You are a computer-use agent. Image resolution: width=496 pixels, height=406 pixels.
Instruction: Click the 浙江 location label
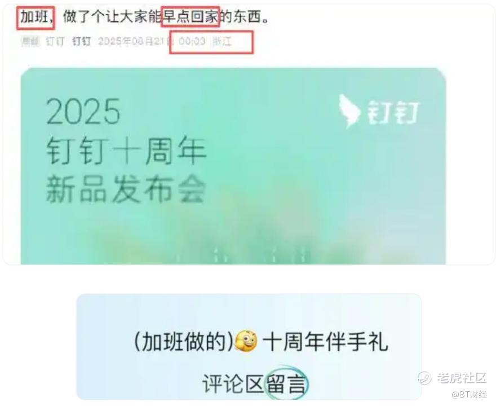pyautogui.click(x=223, y=42)
